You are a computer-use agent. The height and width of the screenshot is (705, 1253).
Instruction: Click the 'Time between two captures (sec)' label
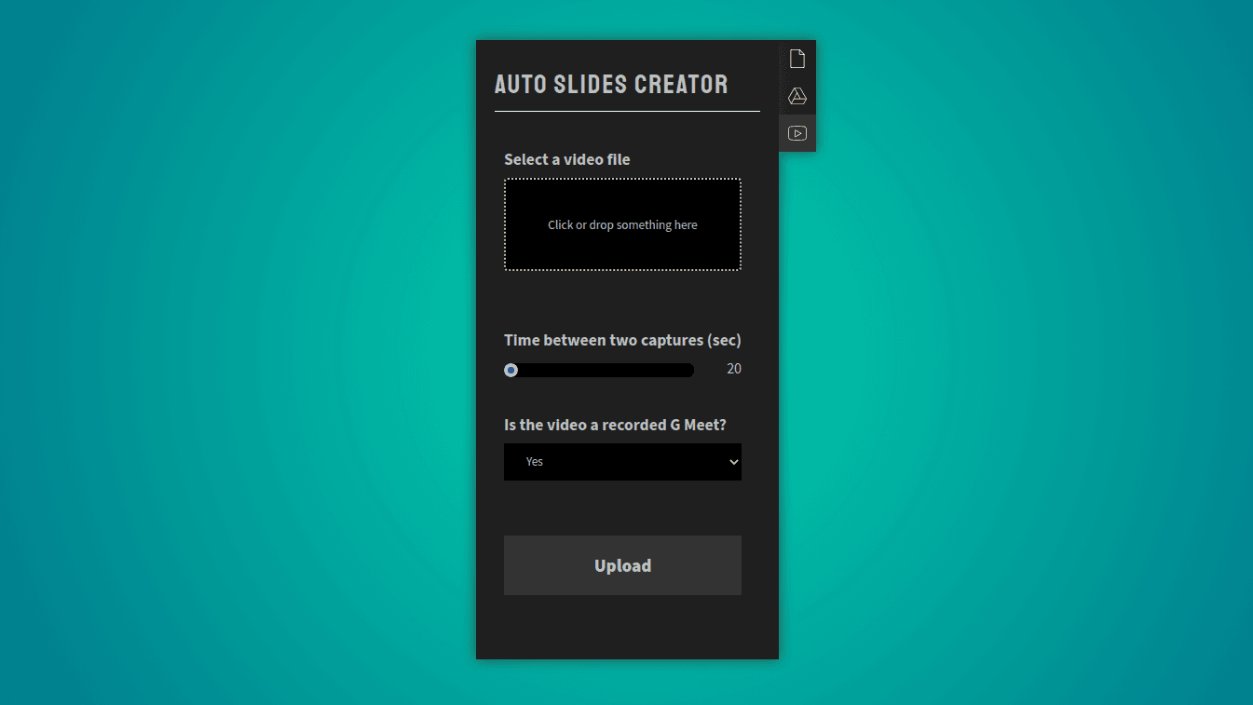pyautogui.click(x=622, y=340)
